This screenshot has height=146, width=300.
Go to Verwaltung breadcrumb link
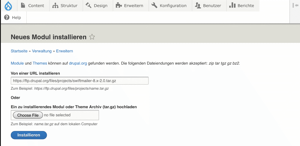(x=42, y=51)
